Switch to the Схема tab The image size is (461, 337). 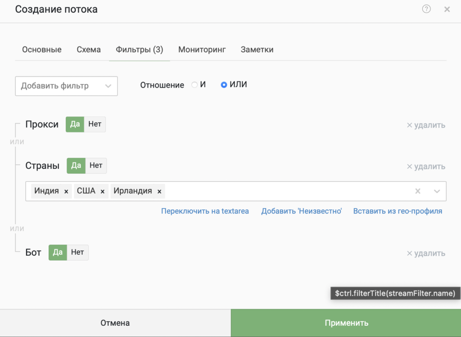89,49
